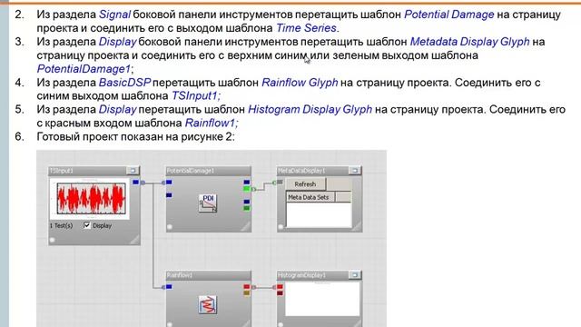581x327 pixels.
Task: Click italic 'TSInput1' in step 4 text
Action: pos(194,95)
